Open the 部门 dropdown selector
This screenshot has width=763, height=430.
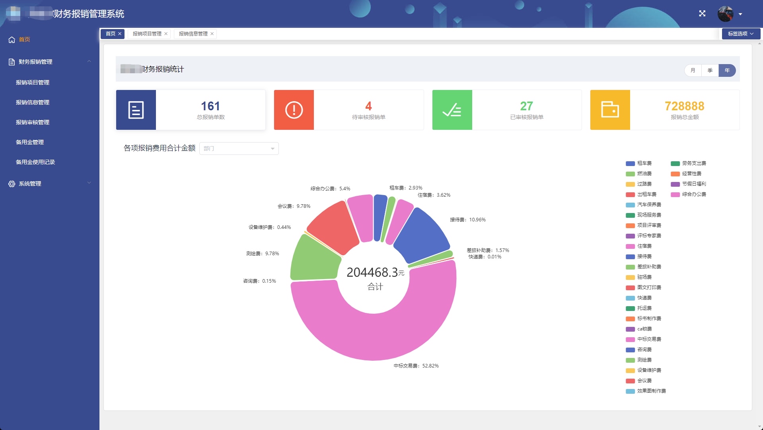pyautogui.click(x=239, y=149)
